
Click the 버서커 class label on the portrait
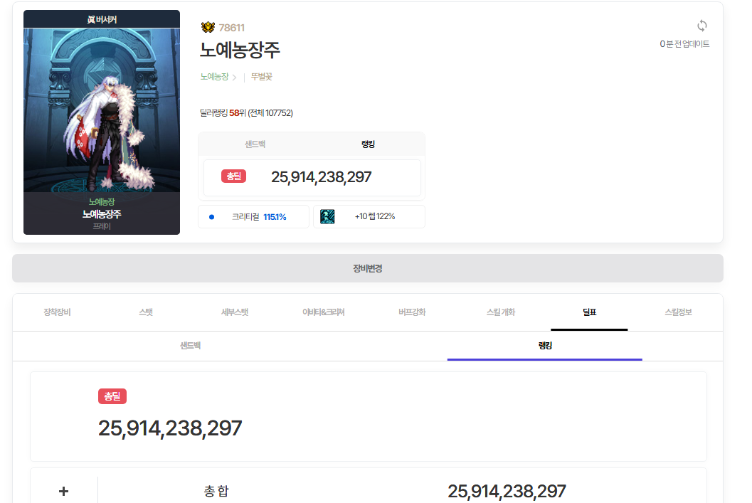(x=101, y=19)
